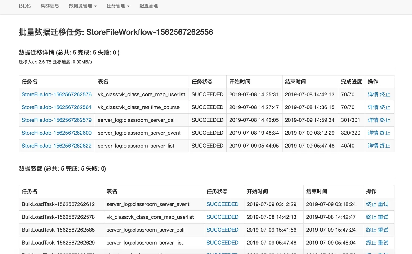This screenshot has height=254, width=412.
Task: Click 终止 for BulkLoadTask-1562567262585
Action: click(371, 230)
